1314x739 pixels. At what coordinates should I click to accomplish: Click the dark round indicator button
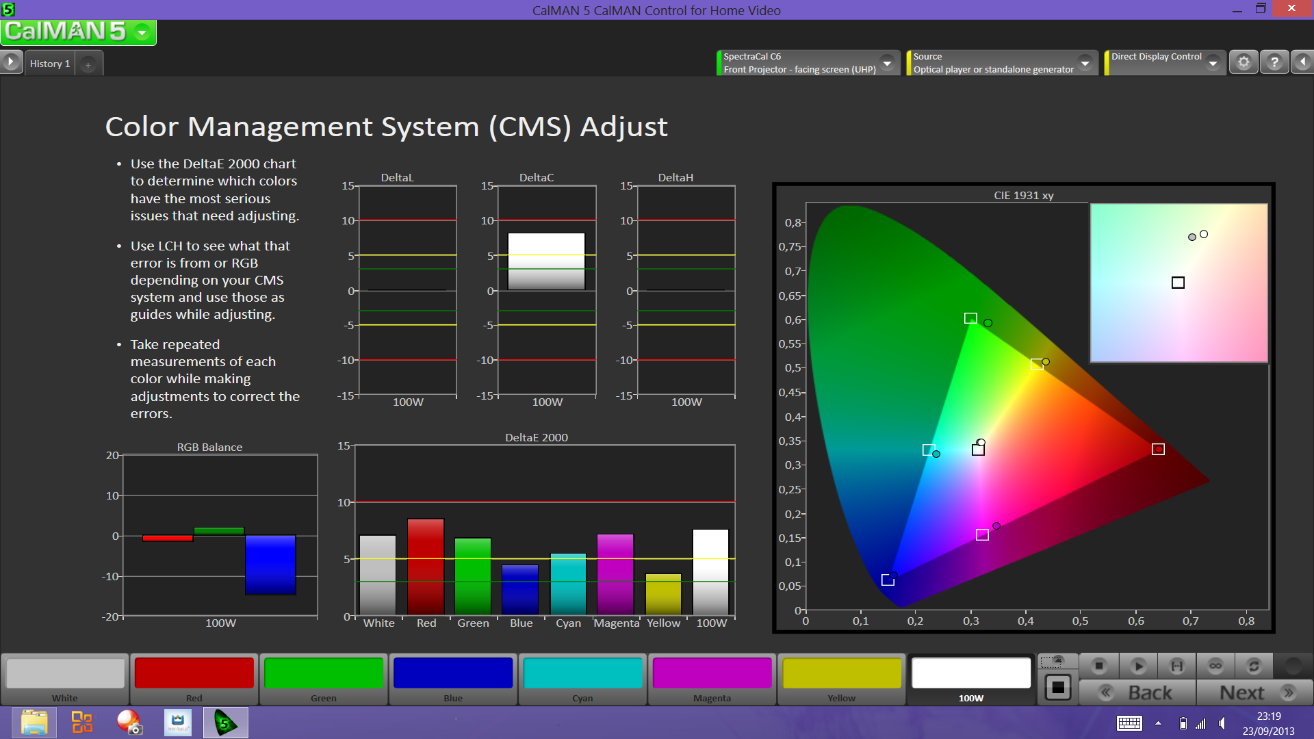coord(1293,665)
